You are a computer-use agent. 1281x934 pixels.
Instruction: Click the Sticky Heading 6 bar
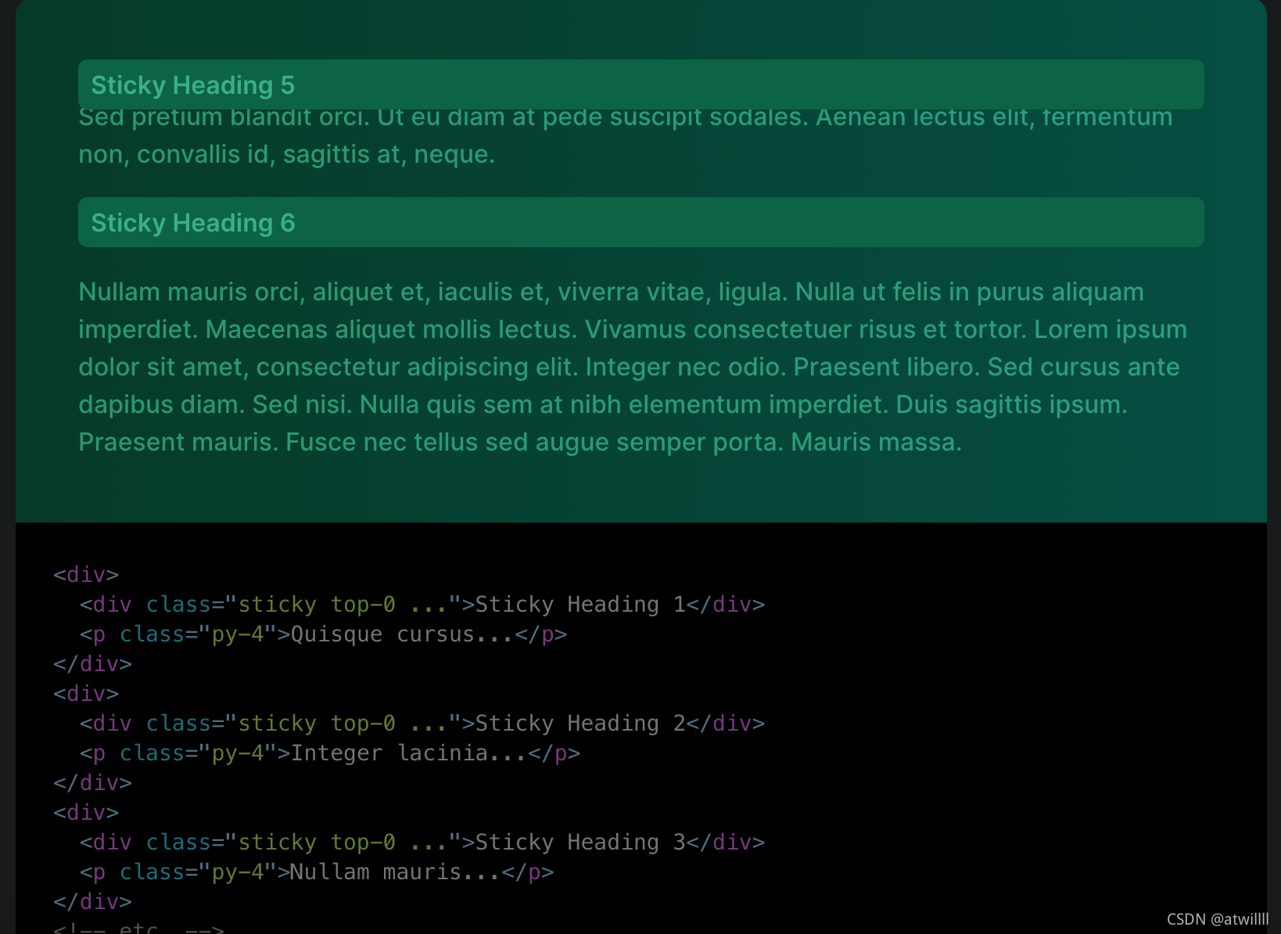coord(640,222)
